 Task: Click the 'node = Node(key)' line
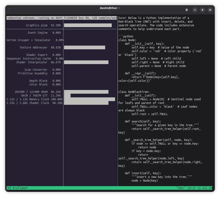click(145, 181)
